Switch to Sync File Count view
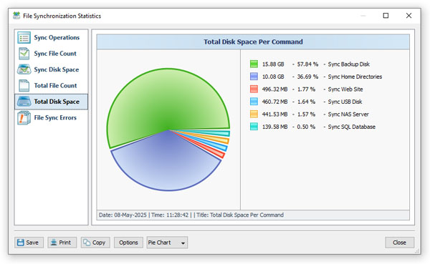 click(x=52, y=54)
